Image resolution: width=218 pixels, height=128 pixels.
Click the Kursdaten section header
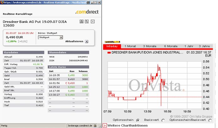(24, 52)
